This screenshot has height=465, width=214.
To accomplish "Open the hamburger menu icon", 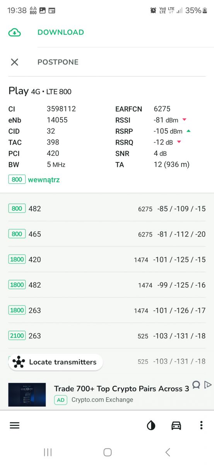I will pos(14,425).
